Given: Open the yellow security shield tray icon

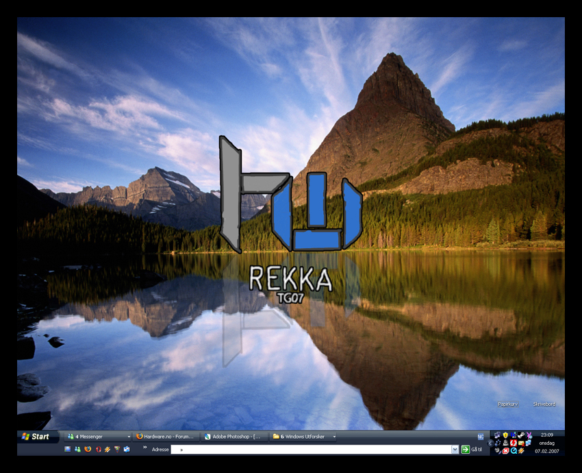Looking at the screenshot, I should tap(505, 435).
